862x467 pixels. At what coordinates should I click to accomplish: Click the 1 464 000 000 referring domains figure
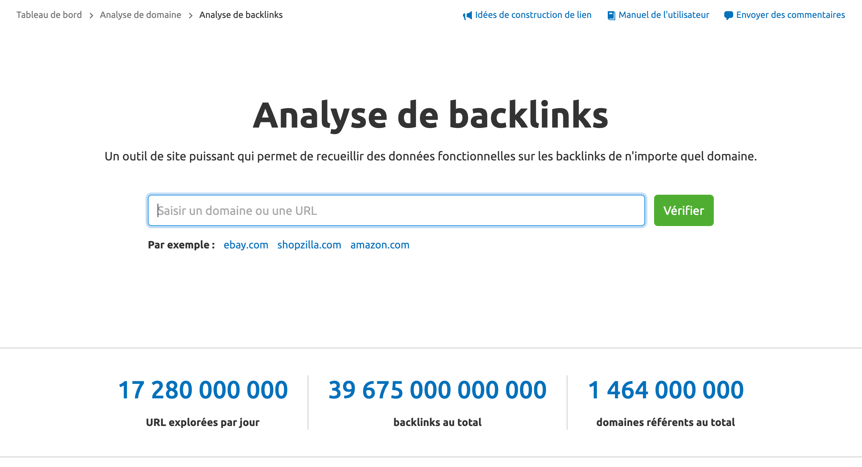(x=666, y=389)
